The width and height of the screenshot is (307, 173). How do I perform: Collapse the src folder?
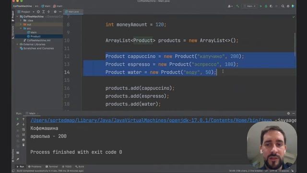click(x=21, y=28)
